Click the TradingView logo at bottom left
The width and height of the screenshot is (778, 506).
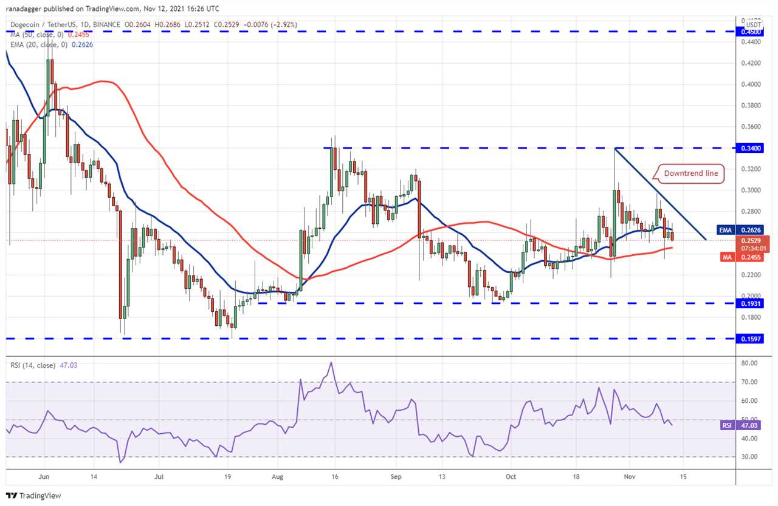[x=33, y=496]
